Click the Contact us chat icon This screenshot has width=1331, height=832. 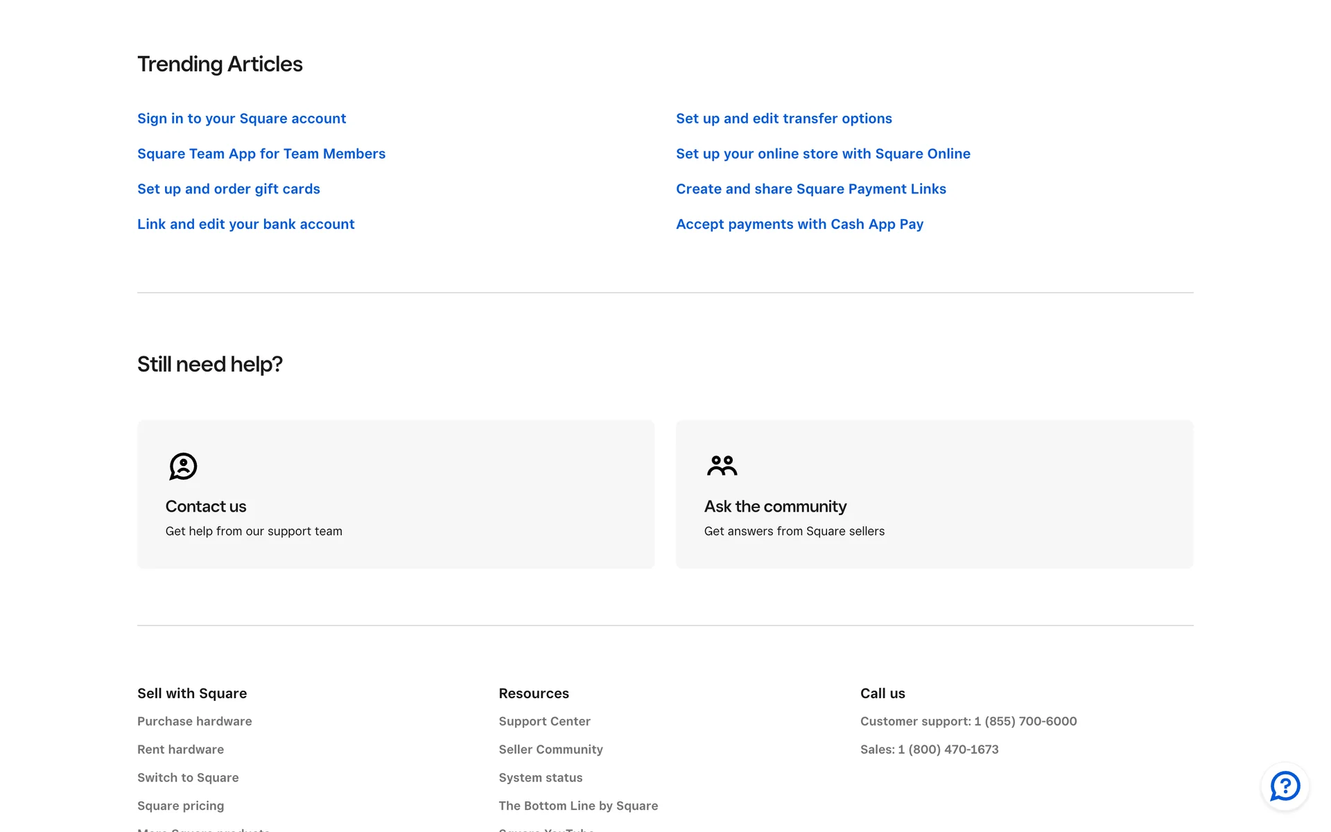click(x=183, y=467)
